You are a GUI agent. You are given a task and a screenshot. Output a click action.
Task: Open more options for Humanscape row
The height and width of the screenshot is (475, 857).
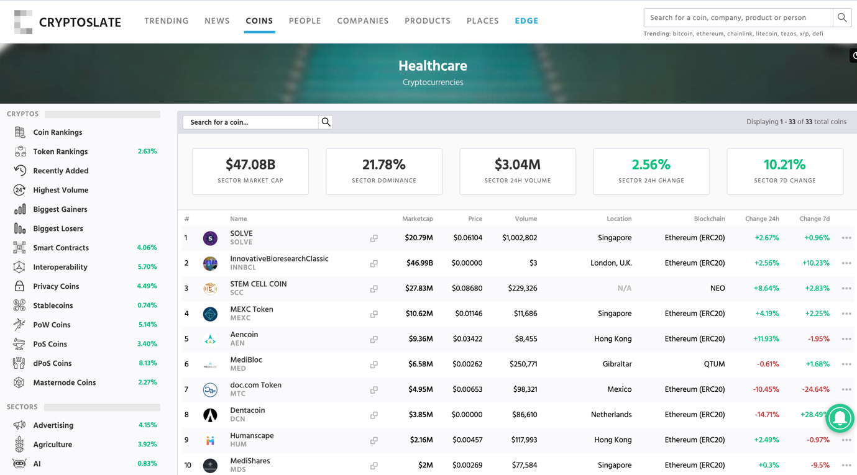pyautogui.click(x=846, y=440)
